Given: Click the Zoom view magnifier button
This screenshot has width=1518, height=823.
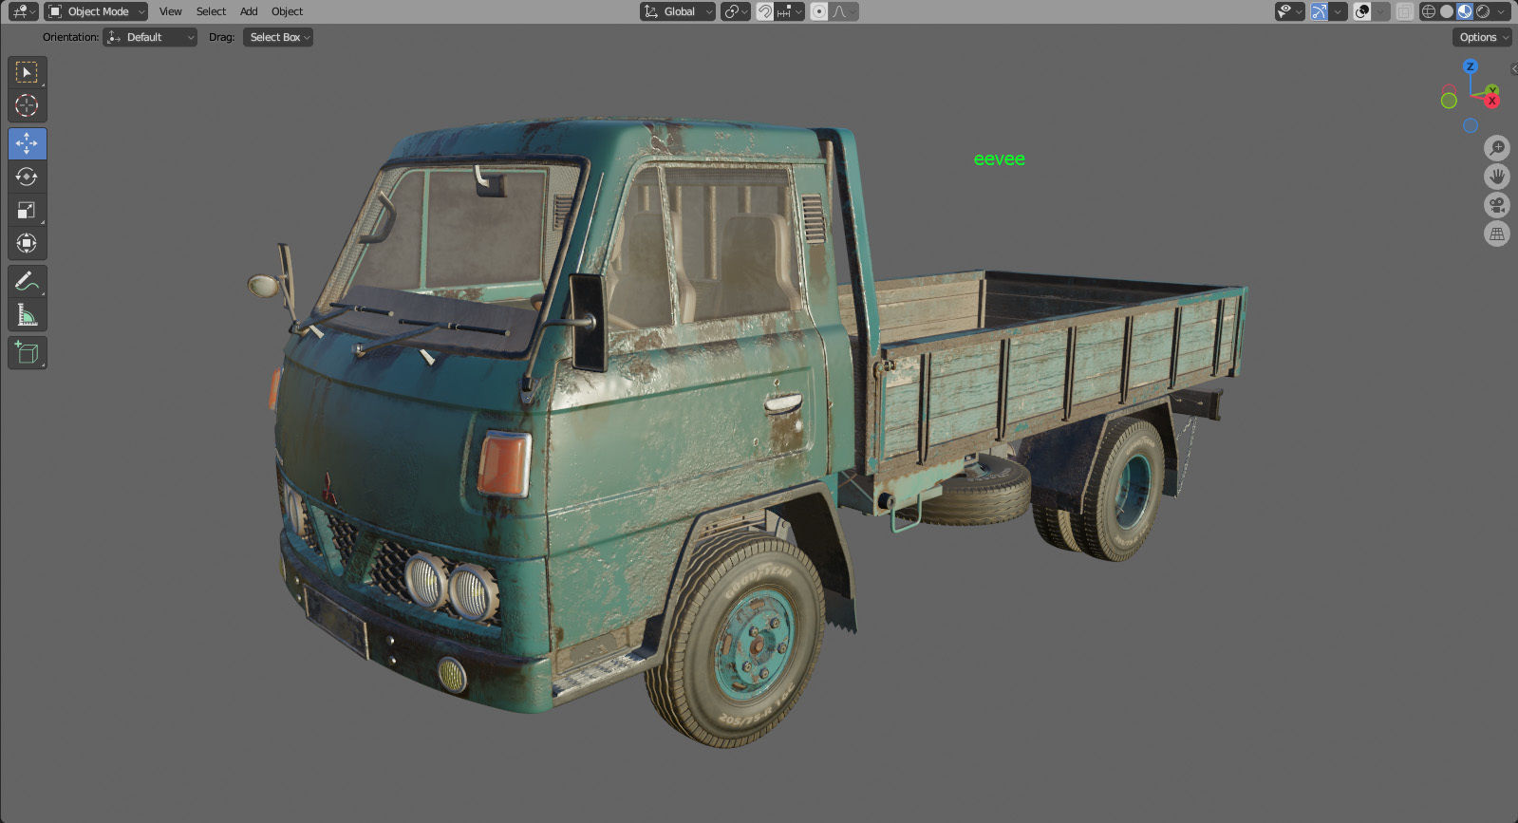Looking at the screenshot, I should (x=1497, y=148).
